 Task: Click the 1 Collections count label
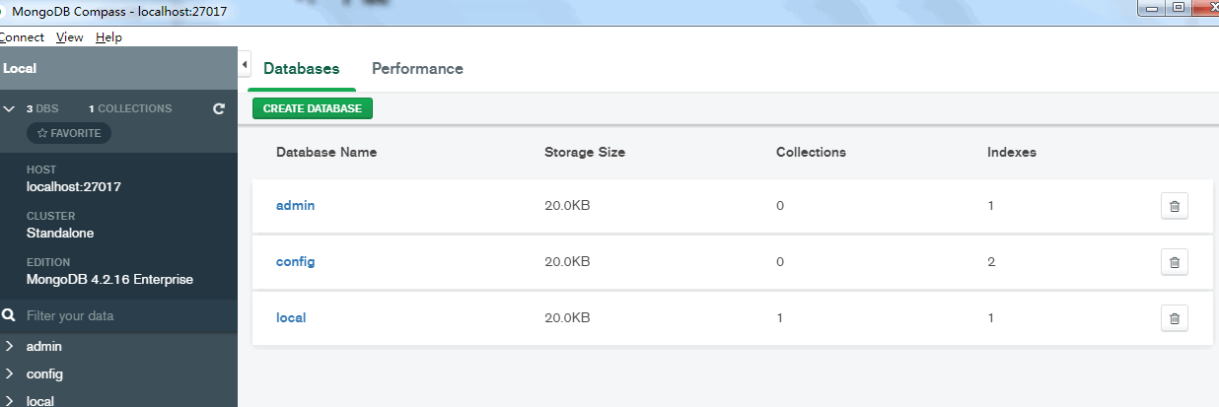click(130, 108)
